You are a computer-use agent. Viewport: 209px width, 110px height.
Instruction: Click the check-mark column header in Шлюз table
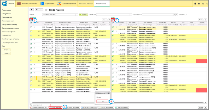tap(113, 23)
